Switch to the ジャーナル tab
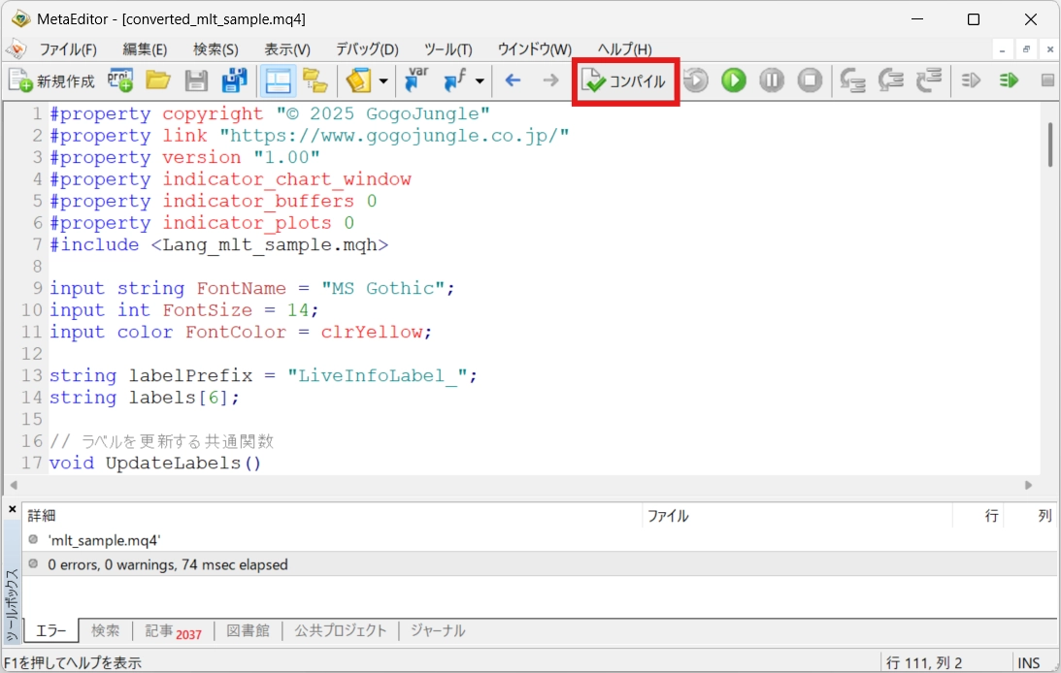1061x673 pixels. tap(437, 630)
